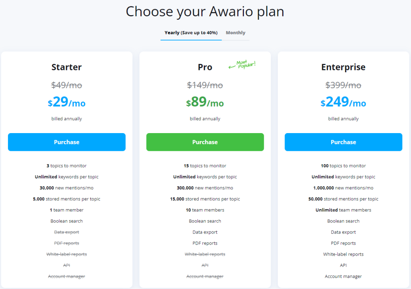411x289 pixels.
Task: Click Pro 10 team members text
Action: point(205,210)
